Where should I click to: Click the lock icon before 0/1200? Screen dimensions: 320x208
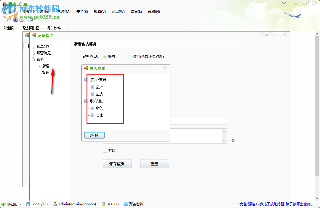(x=103, y=204)
